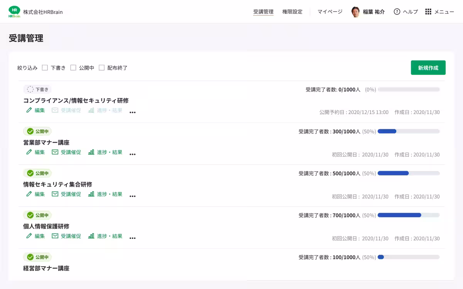Expand more options for コンプライアンス/情報セキュリティ研修

tap(133, 113)
